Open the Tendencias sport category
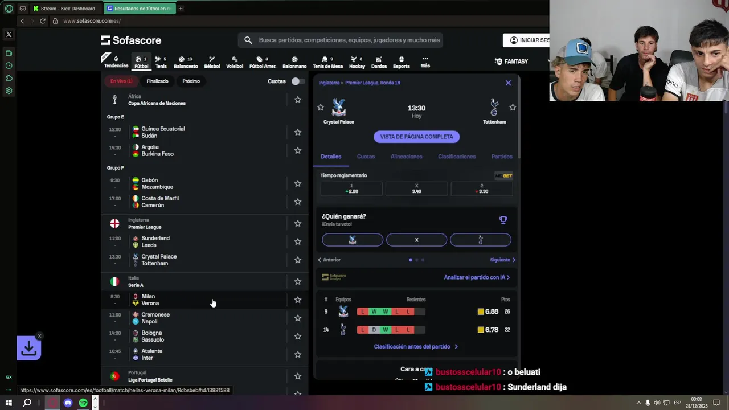Viewport: 729px width, 410px height. click(116, 61)
